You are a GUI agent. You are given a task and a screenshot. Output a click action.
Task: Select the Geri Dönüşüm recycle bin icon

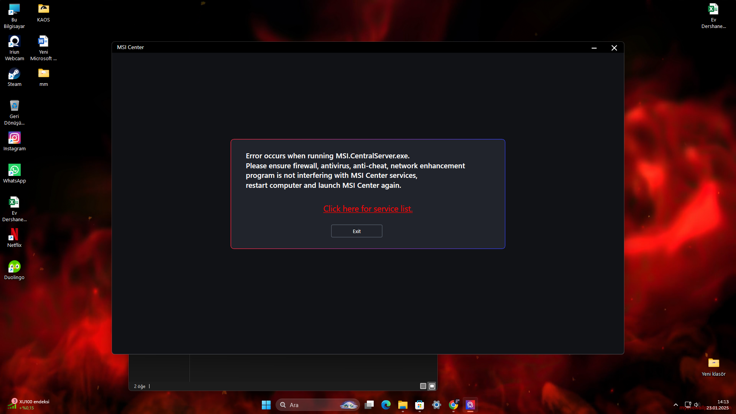tap(14, 113)
